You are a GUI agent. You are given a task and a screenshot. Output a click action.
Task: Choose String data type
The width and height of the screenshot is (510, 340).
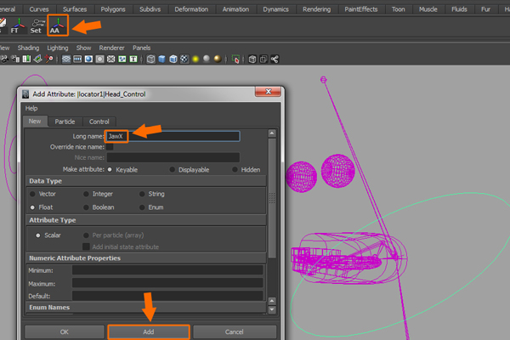tap(142, 194)
